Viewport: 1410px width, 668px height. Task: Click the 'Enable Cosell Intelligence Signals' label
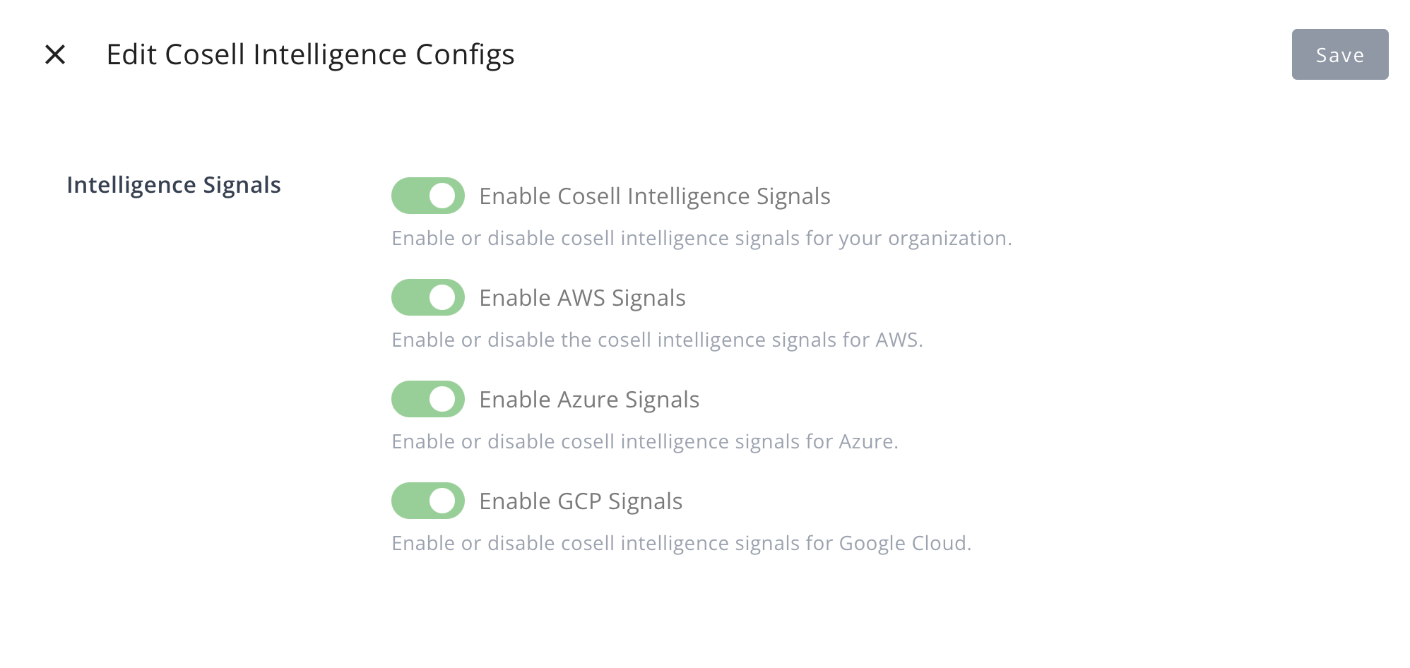pyautogui.click(x=654, y=196)
